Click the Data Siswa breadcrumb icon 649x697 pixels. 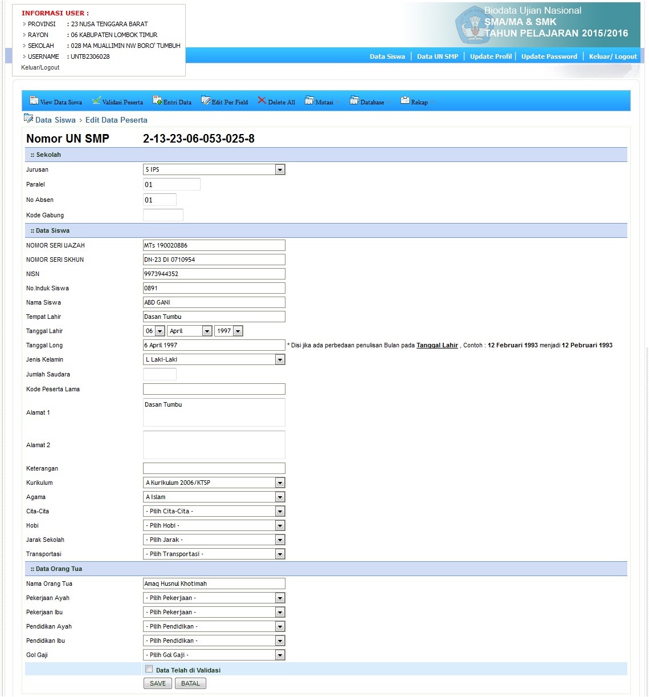[28, 118]
